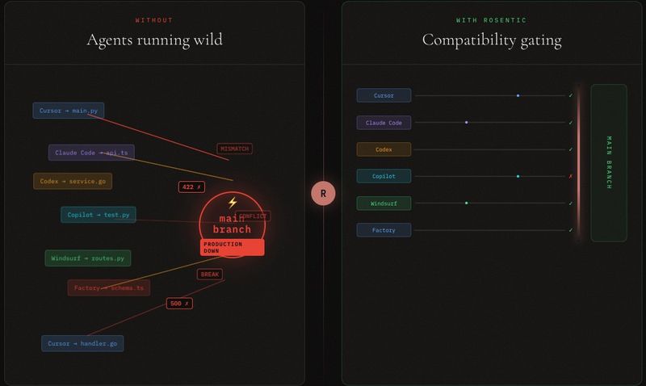Select the Claude Code agent chip in gating panel
This screenshot has height=386, width=646.
point(384,123)
